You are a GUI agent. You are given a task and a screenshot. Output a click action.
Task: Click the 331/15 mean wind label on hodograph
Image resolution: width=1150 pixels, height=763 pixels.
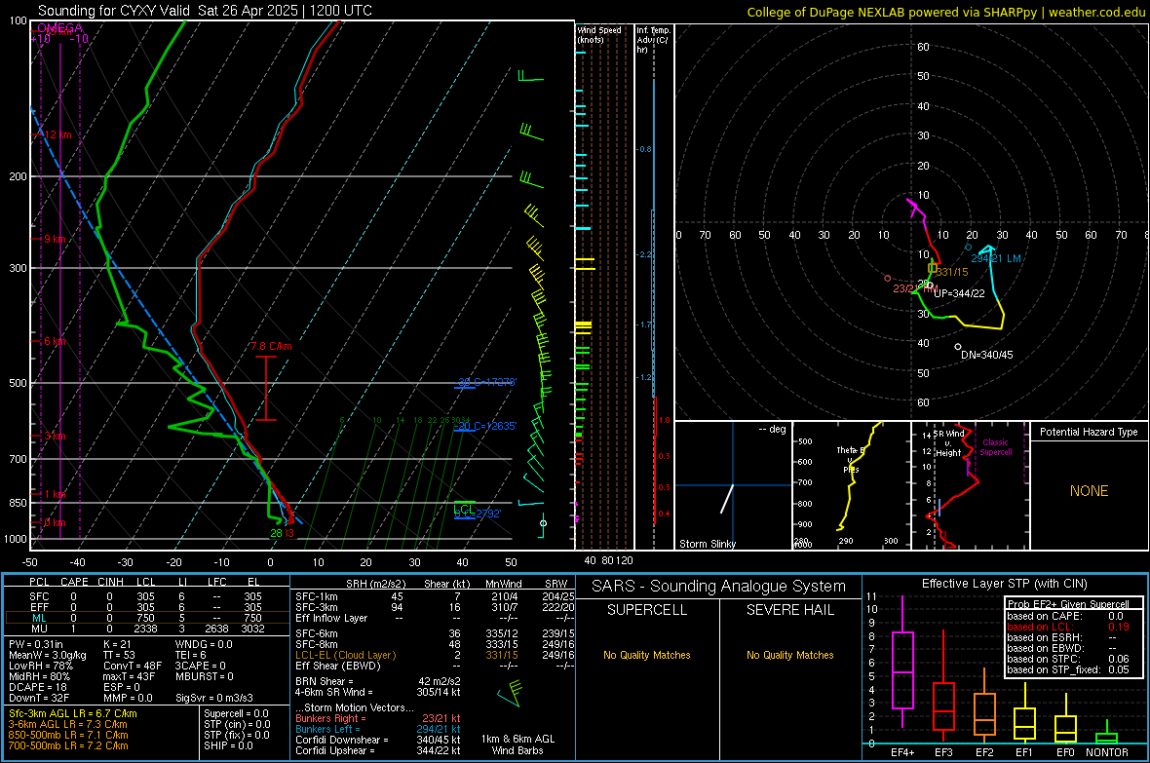coord(952,272)
